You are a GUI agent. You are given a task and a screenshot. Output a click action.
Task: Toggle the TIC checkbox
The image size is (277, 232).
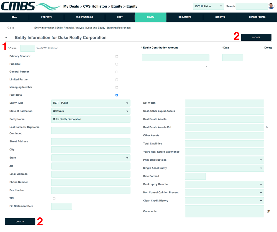[54, 199]
